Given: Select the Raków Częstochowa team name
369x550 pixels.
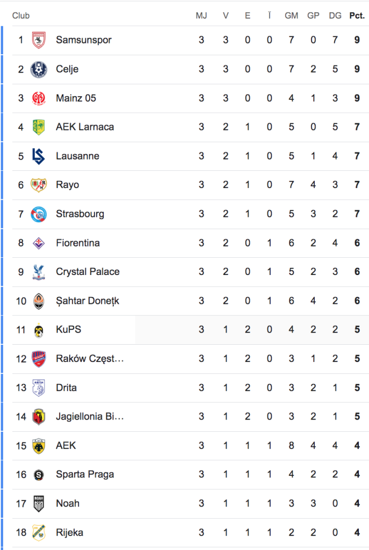Looking at the screenshot, I should [89, 358].
